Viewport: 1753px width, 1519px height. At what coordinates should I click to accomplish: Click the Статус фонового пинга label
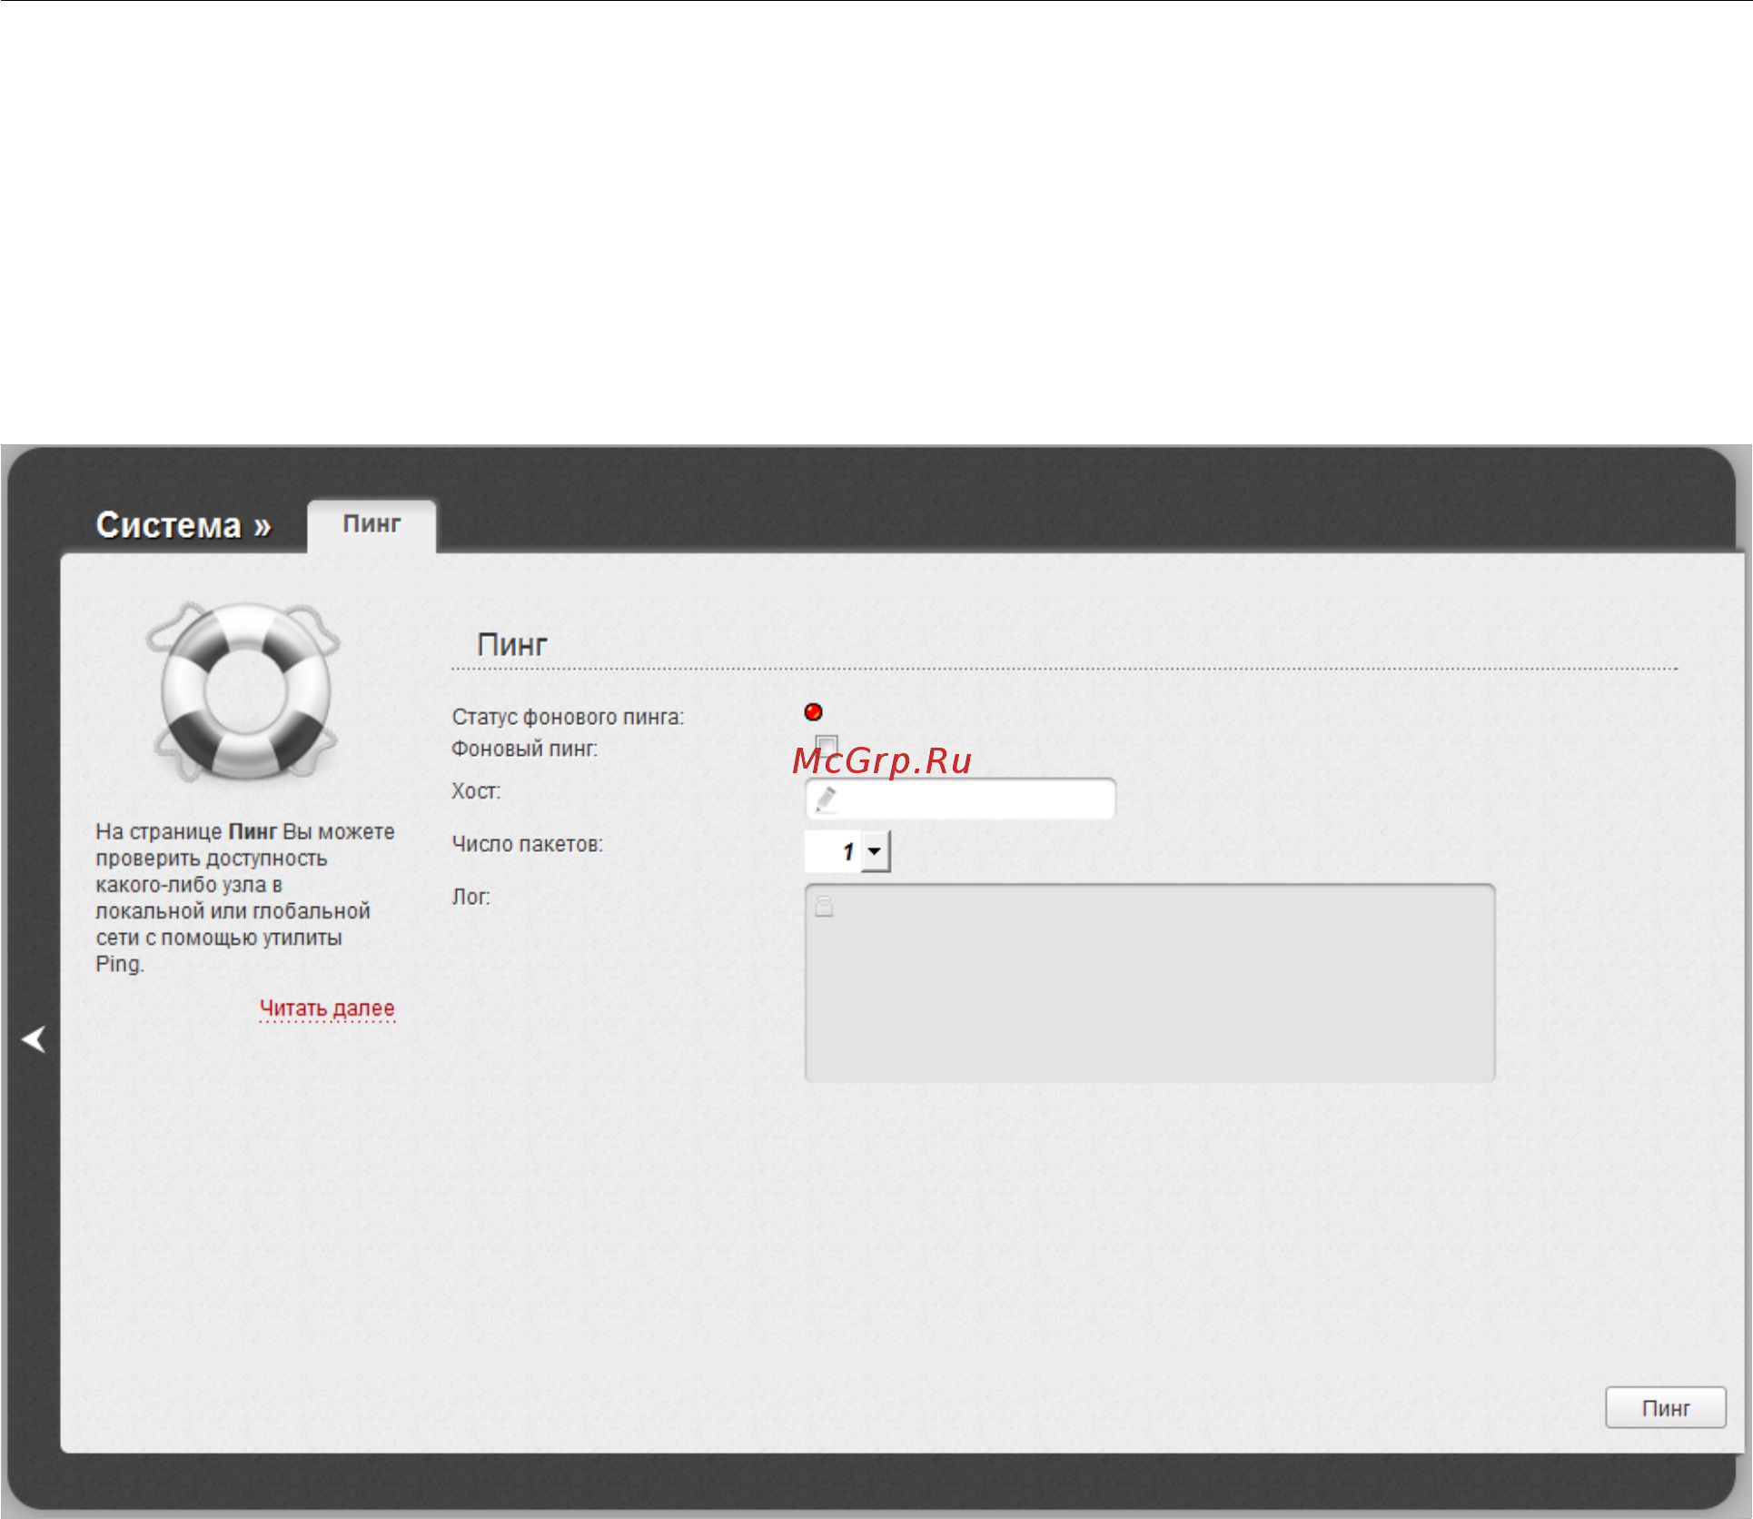pos(568,717)
